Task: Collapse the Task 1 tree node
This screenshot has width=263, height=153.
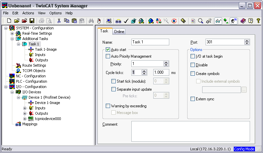Action: pos(18,44)
